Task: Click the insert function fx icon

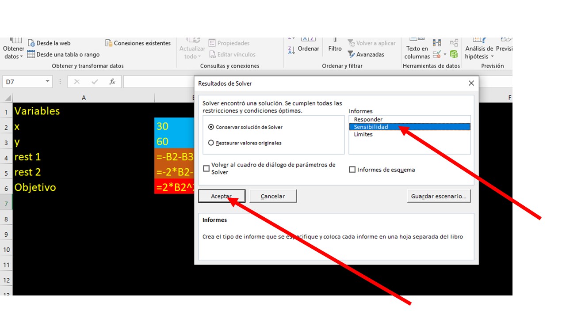Action: tap(112, 82)
